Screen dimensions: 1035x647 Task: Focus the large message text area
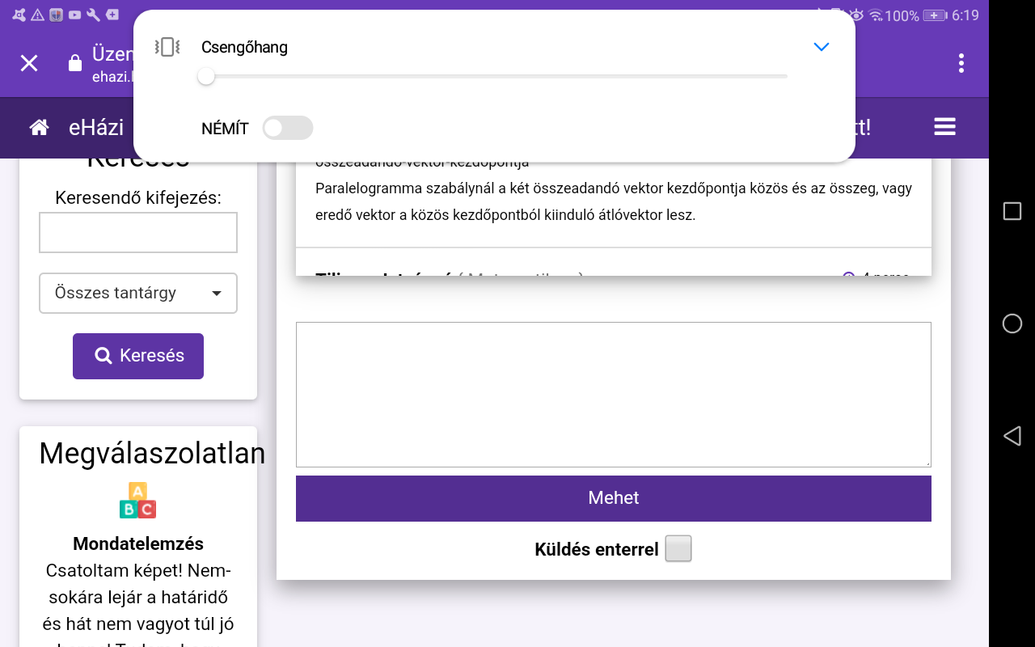tap(613, 394)
